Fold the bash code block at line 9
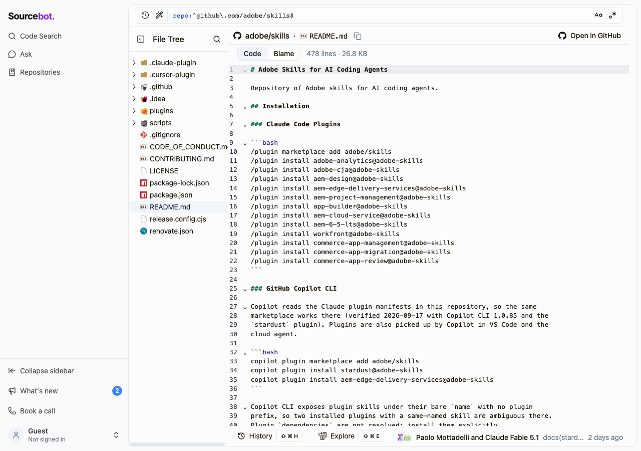 pos(245,143)
